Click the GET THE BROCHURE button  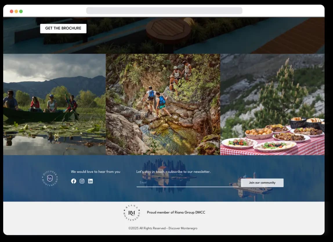[x=63, y=28]
